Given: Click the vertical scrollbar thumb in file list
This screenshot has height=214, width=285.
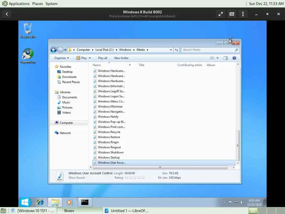Looking at the screenshot, I should tap(238, 145).
